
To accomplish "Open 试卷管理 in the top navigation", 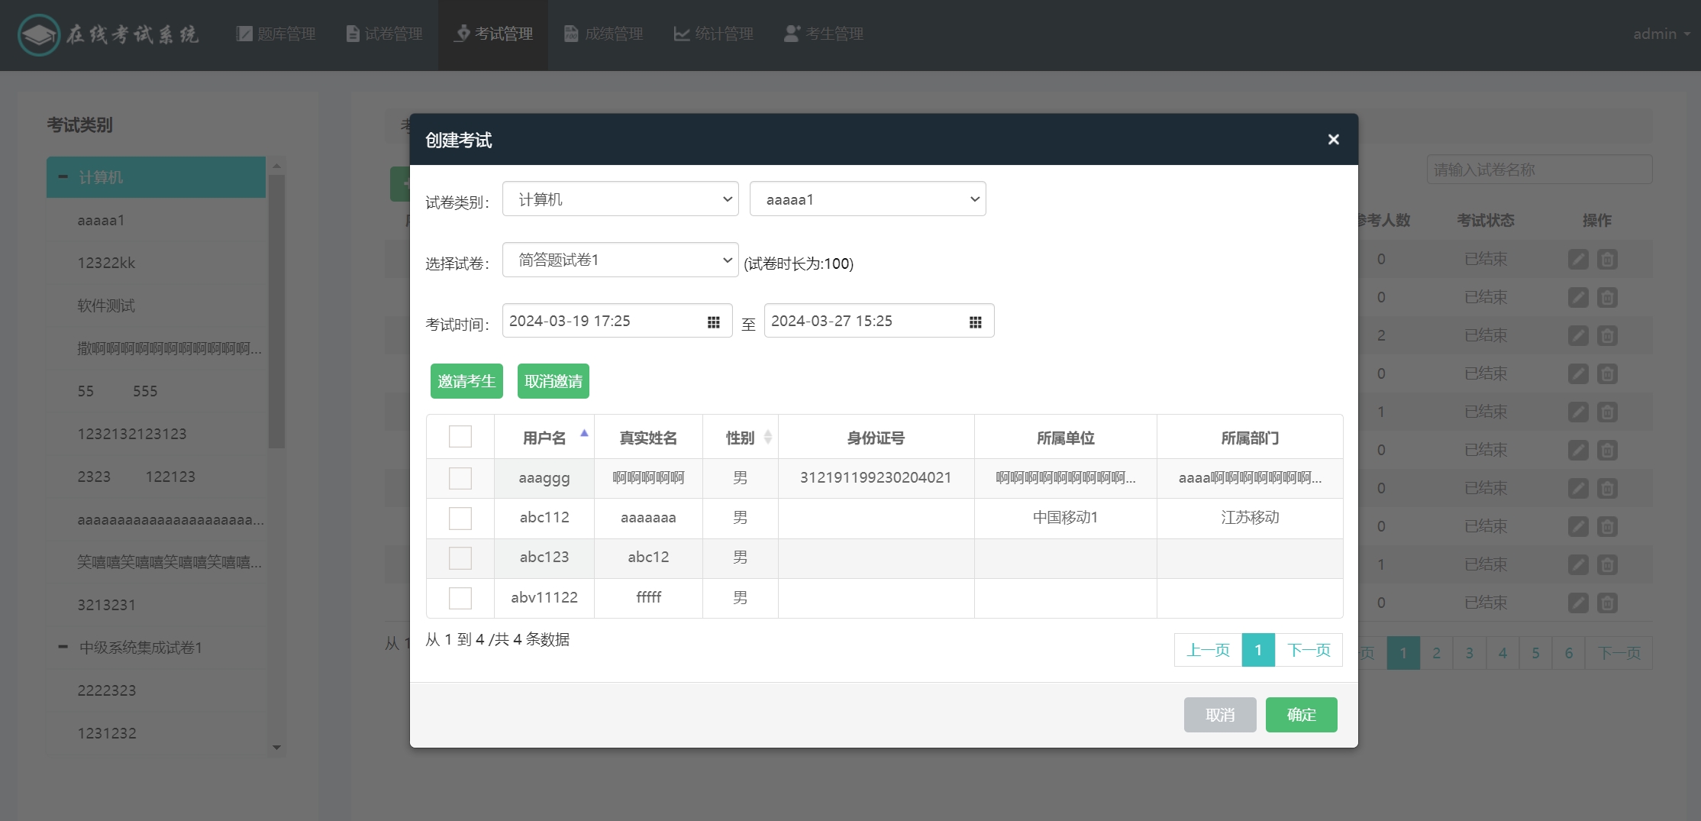I will pyautogui.click(x=384, y=34).
